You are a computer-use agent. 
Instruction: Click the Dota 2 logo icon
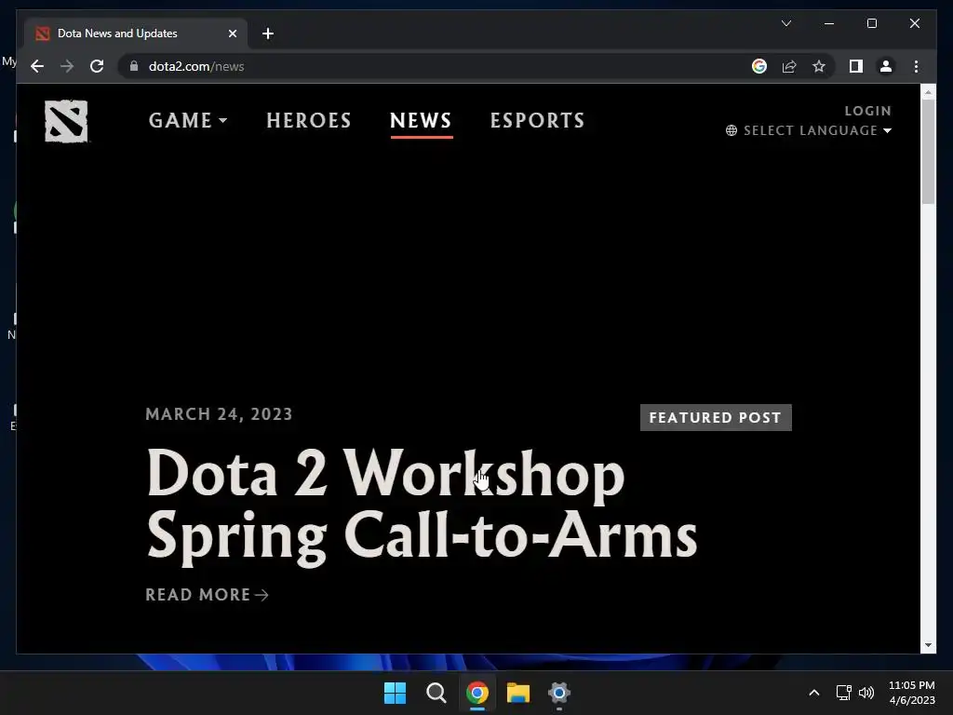66,121
